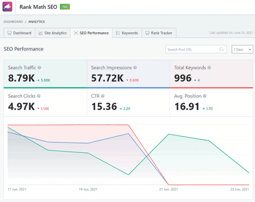The image size is (255, 202).
Task: Click the 16.91 position value
Action: [187, 107]
